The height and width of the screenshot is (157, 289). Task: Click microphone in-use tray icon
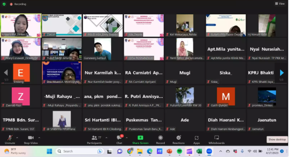pyautogui.click(x=242, y=151)
